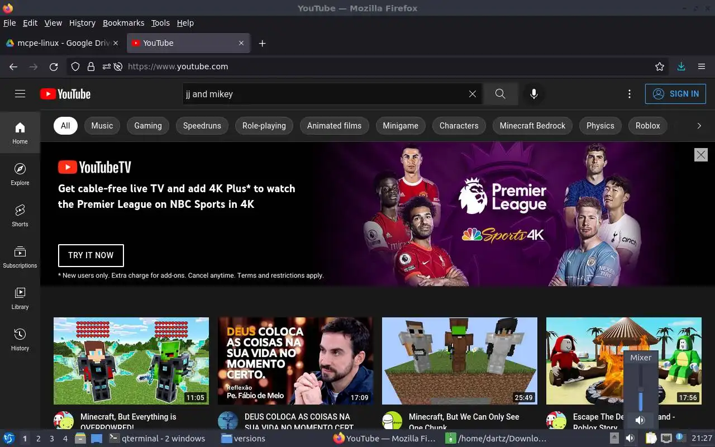
Task: Select the Characters filter chip
Action: point(459,126)
